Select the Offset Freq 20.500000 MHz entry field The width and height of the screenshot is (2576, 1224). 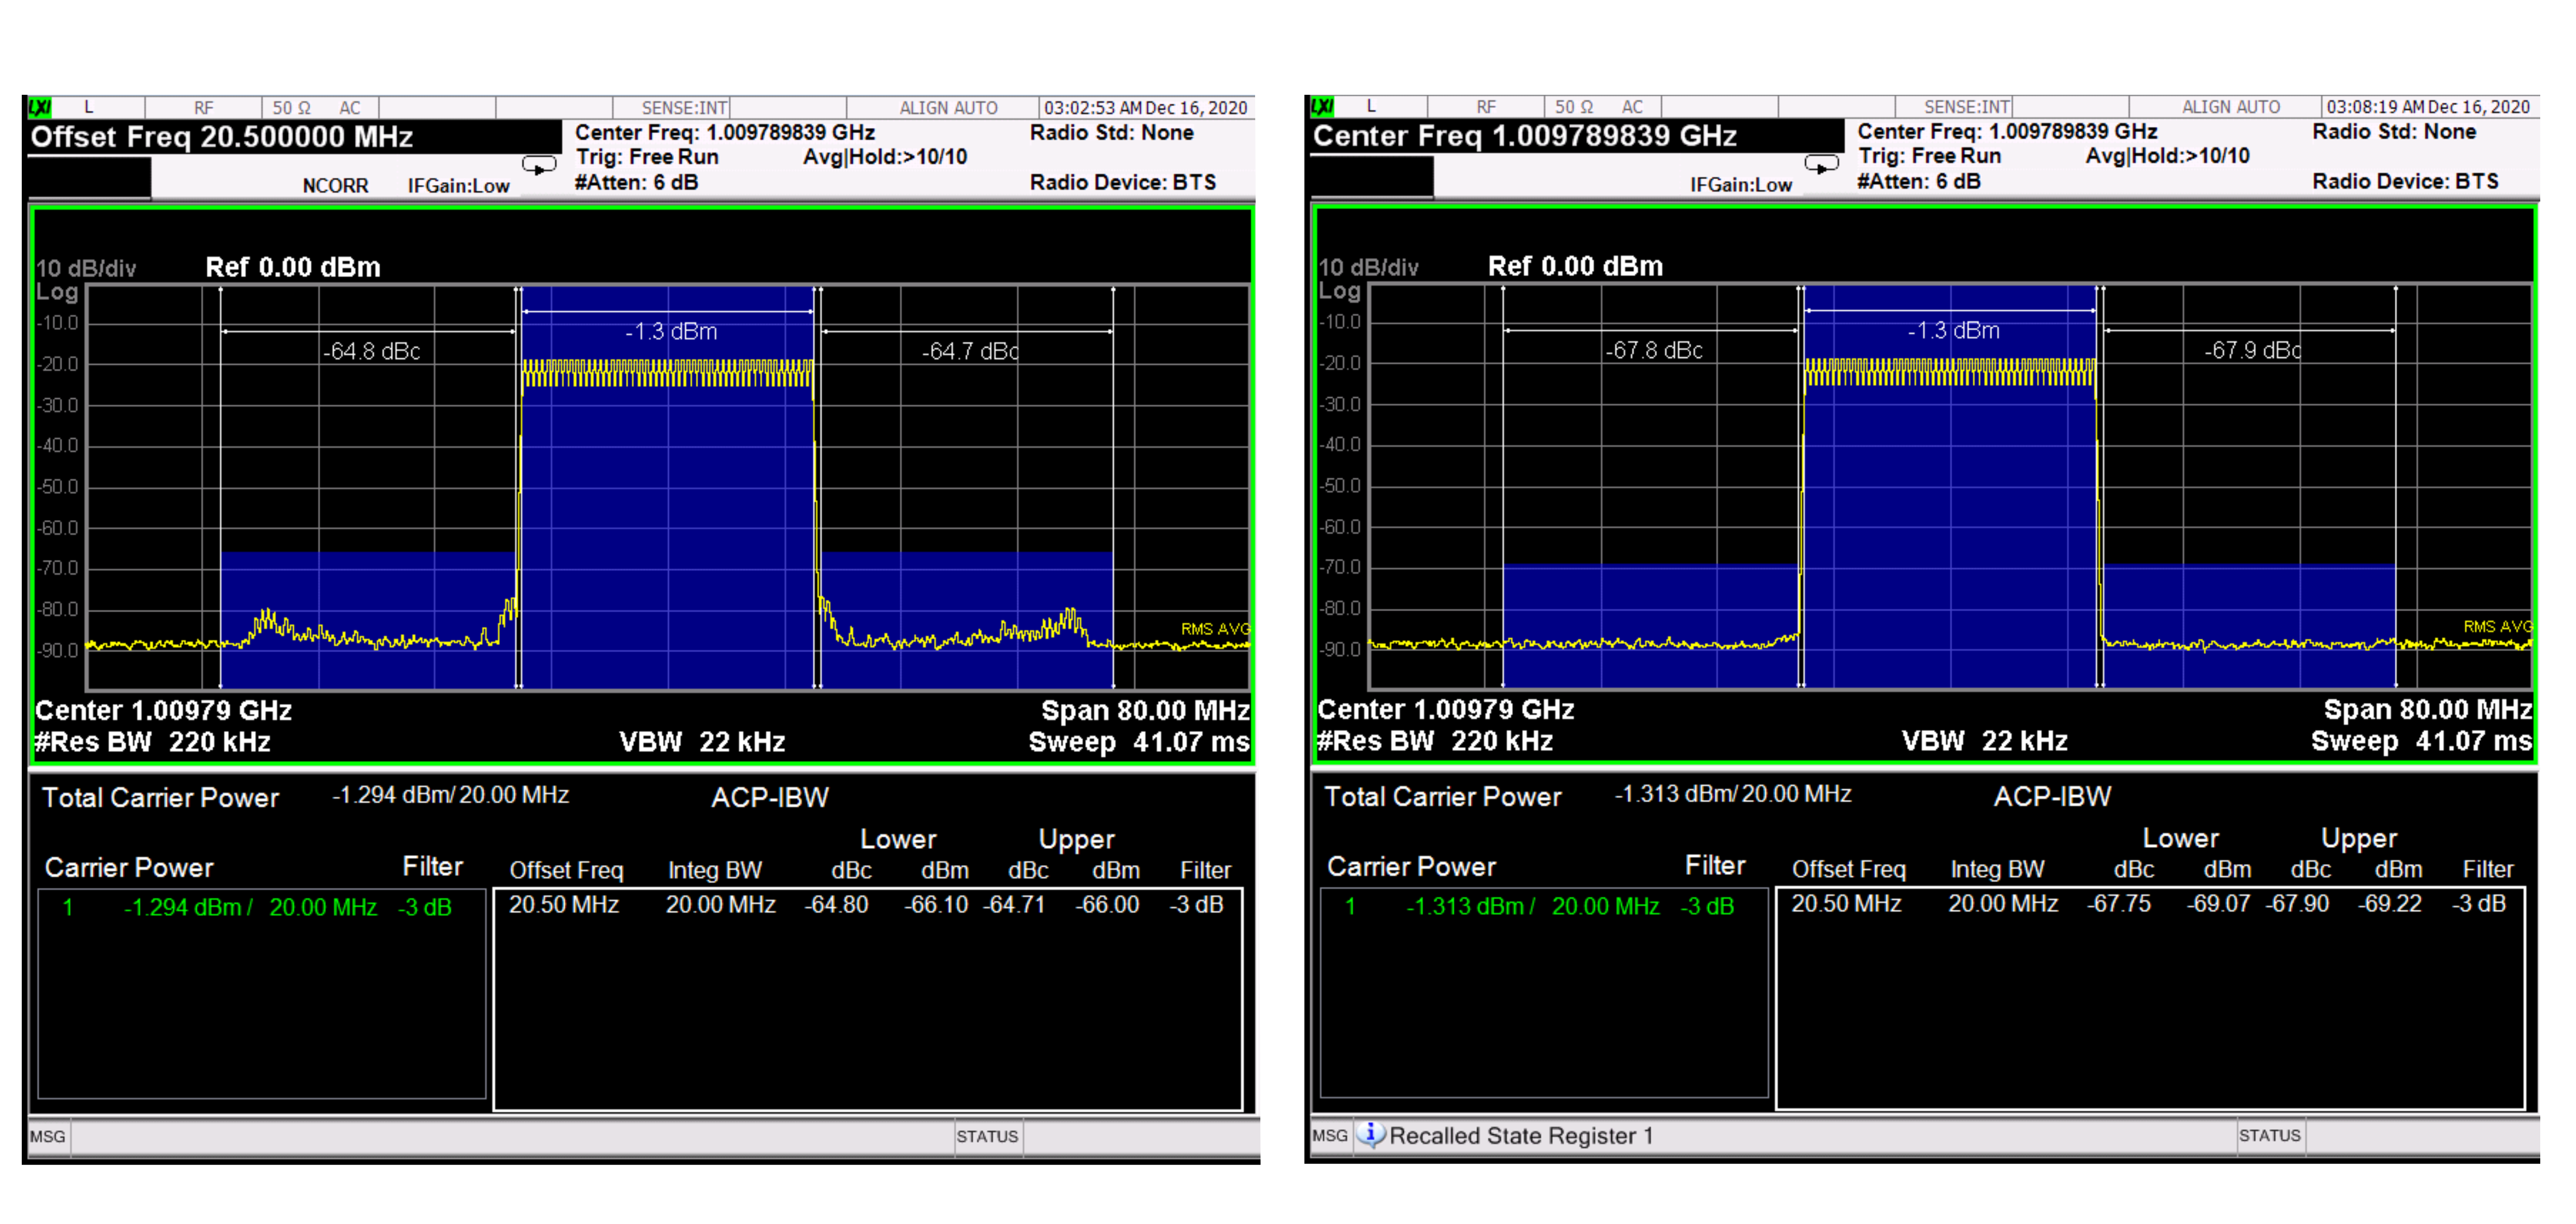pos(295,137)
